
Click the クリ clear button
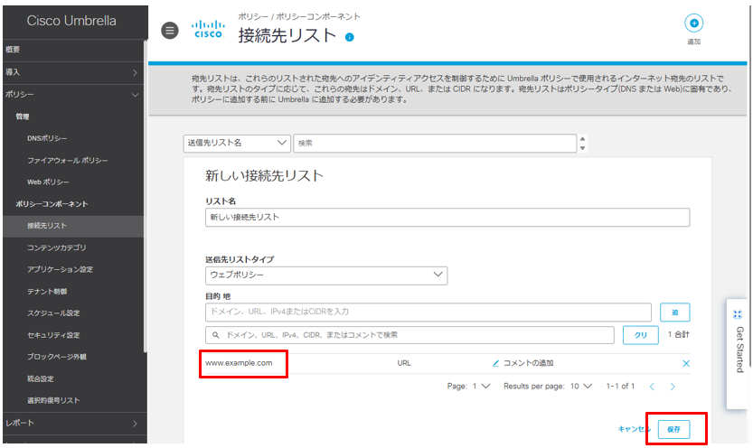(x=641, y=335)
